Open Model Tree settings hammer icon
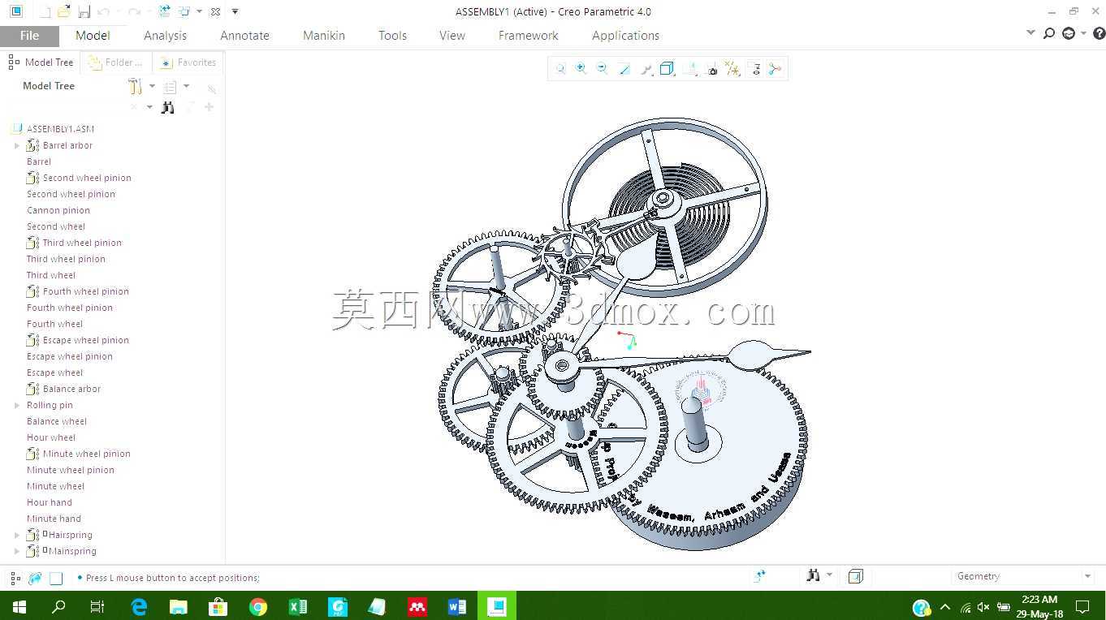1106x620 pixels. point(136,86)
